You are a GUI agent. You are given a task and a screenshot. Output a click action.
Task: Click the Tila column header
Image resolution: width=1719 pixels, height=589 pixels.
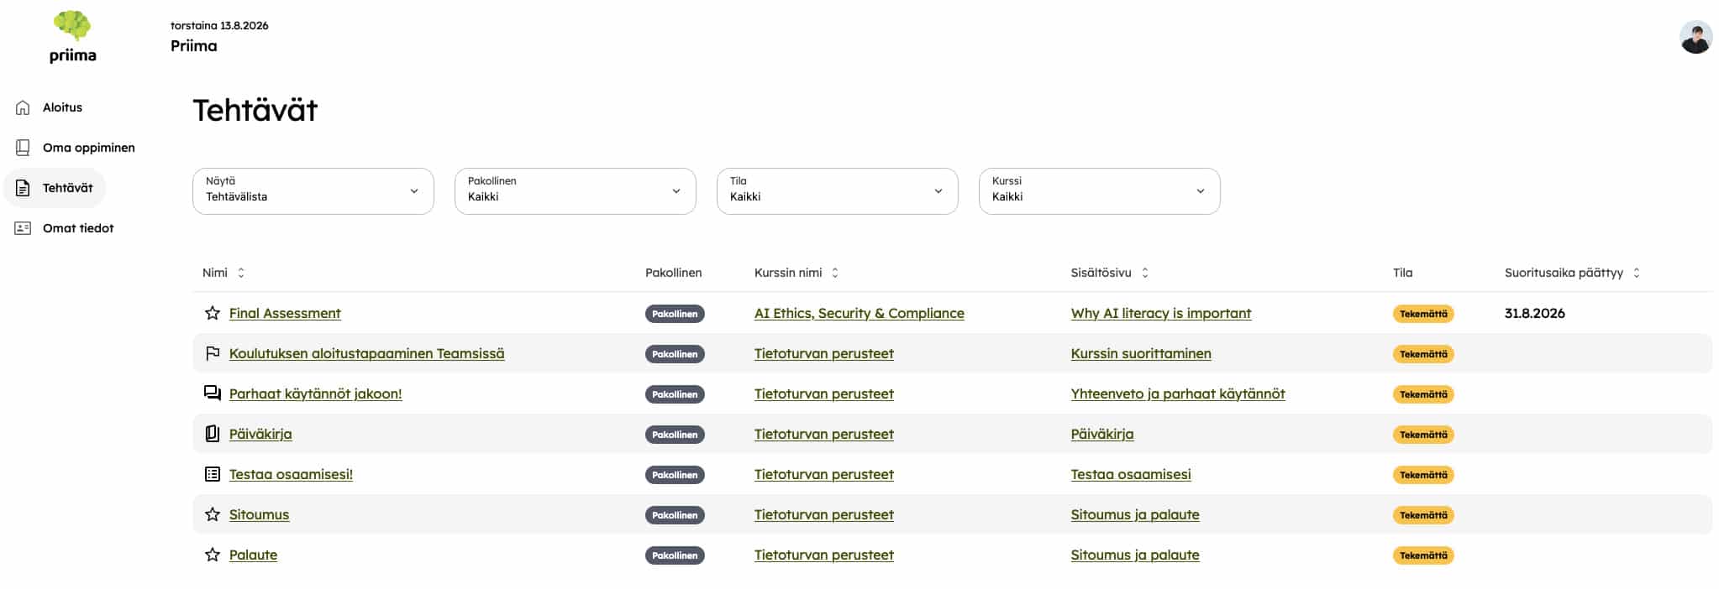click(1403, 273)
